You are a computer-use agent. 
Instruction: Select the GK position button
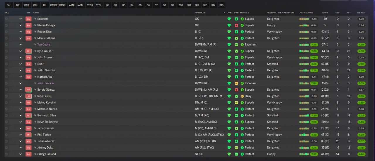coord(8,5)
